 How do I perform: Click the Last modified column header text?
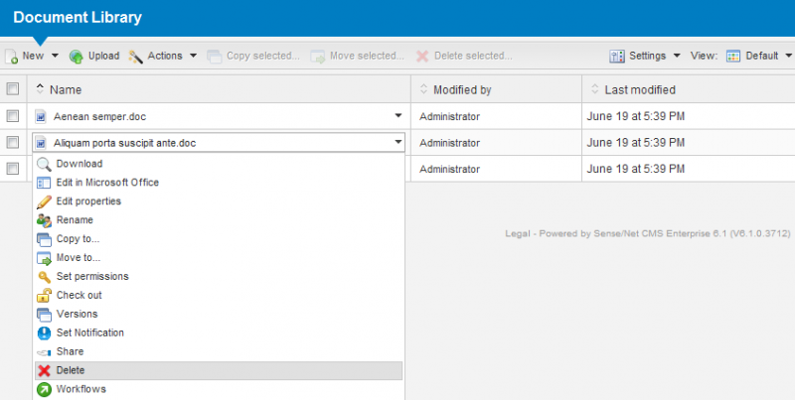[x=640, y=90]
